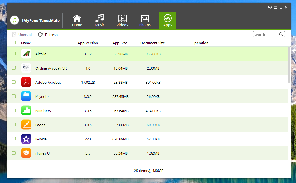This screenshot has width=296, height=183.
Task: Go to the Videos tab
Action: pos(122,20)
